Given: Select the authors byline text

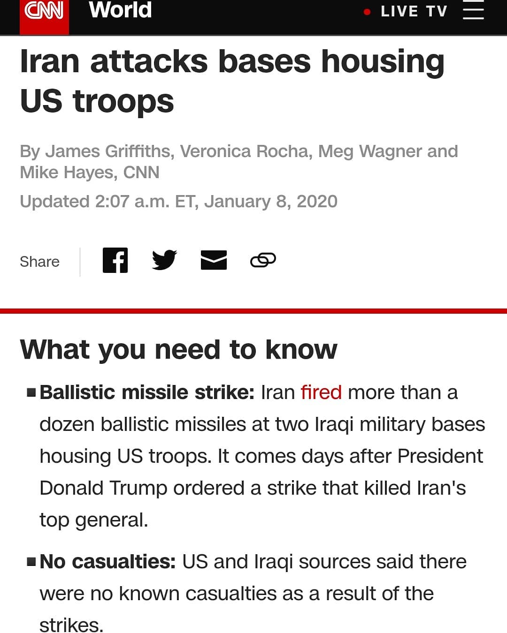Looking at the screenshot, I should (238, 162).
